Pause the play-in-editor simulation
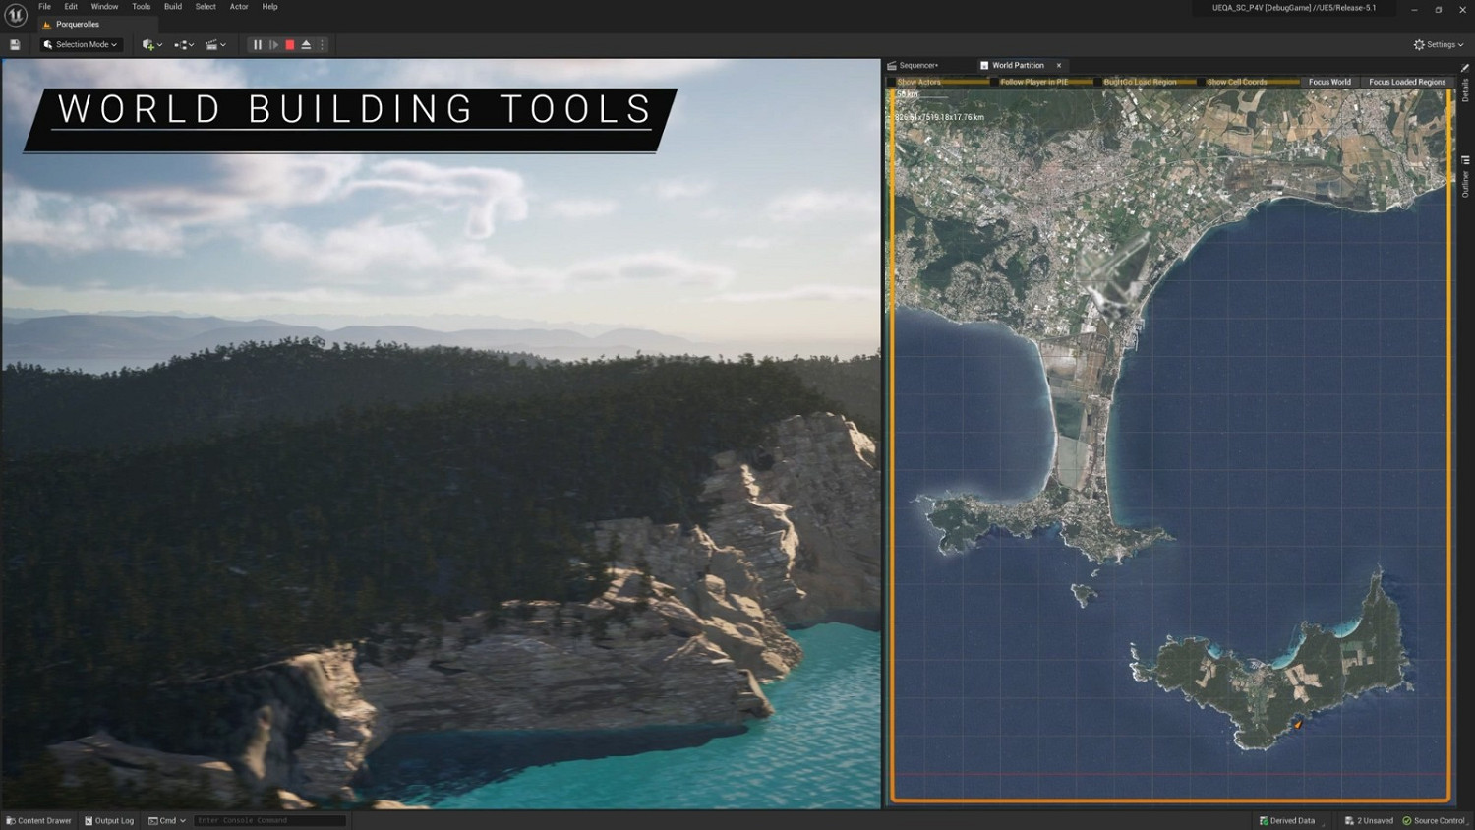The width and height of the screenshot is (1475, 830). coord(258,45)
